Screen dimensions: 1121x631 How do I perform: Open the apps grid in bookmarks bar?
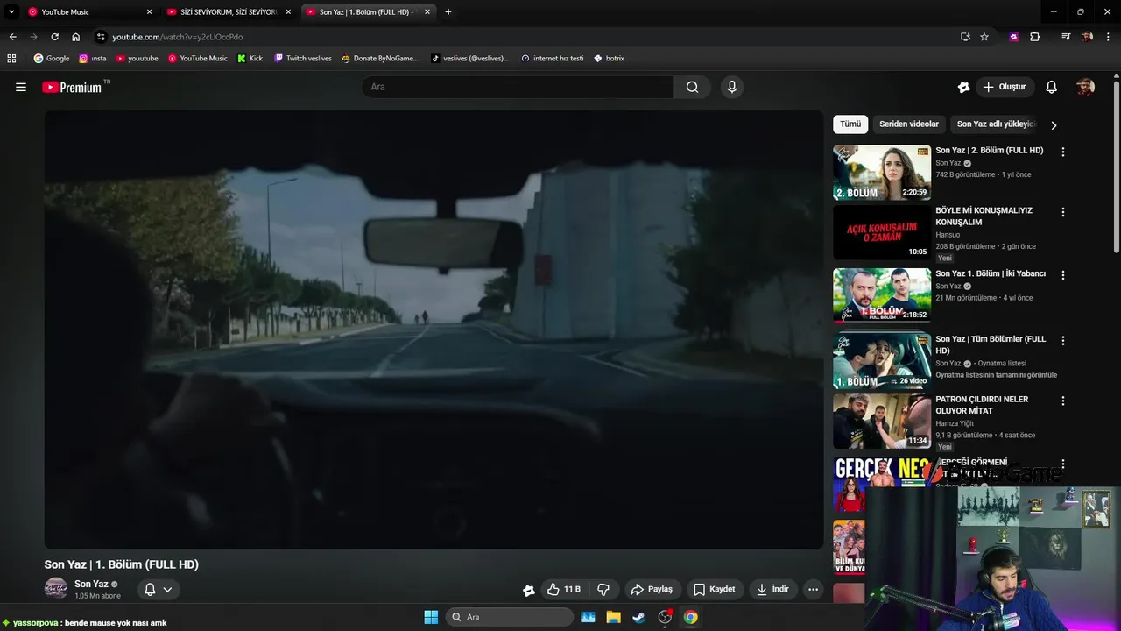11,59
